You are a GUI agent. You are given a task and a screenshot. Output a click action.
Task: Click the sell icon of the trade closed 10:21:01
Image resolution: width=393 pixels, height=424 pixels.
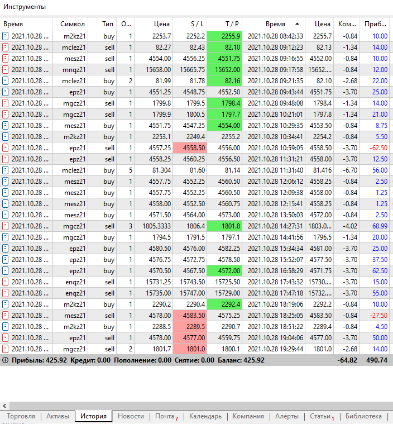pyautogui.click(x=5, y=115)
